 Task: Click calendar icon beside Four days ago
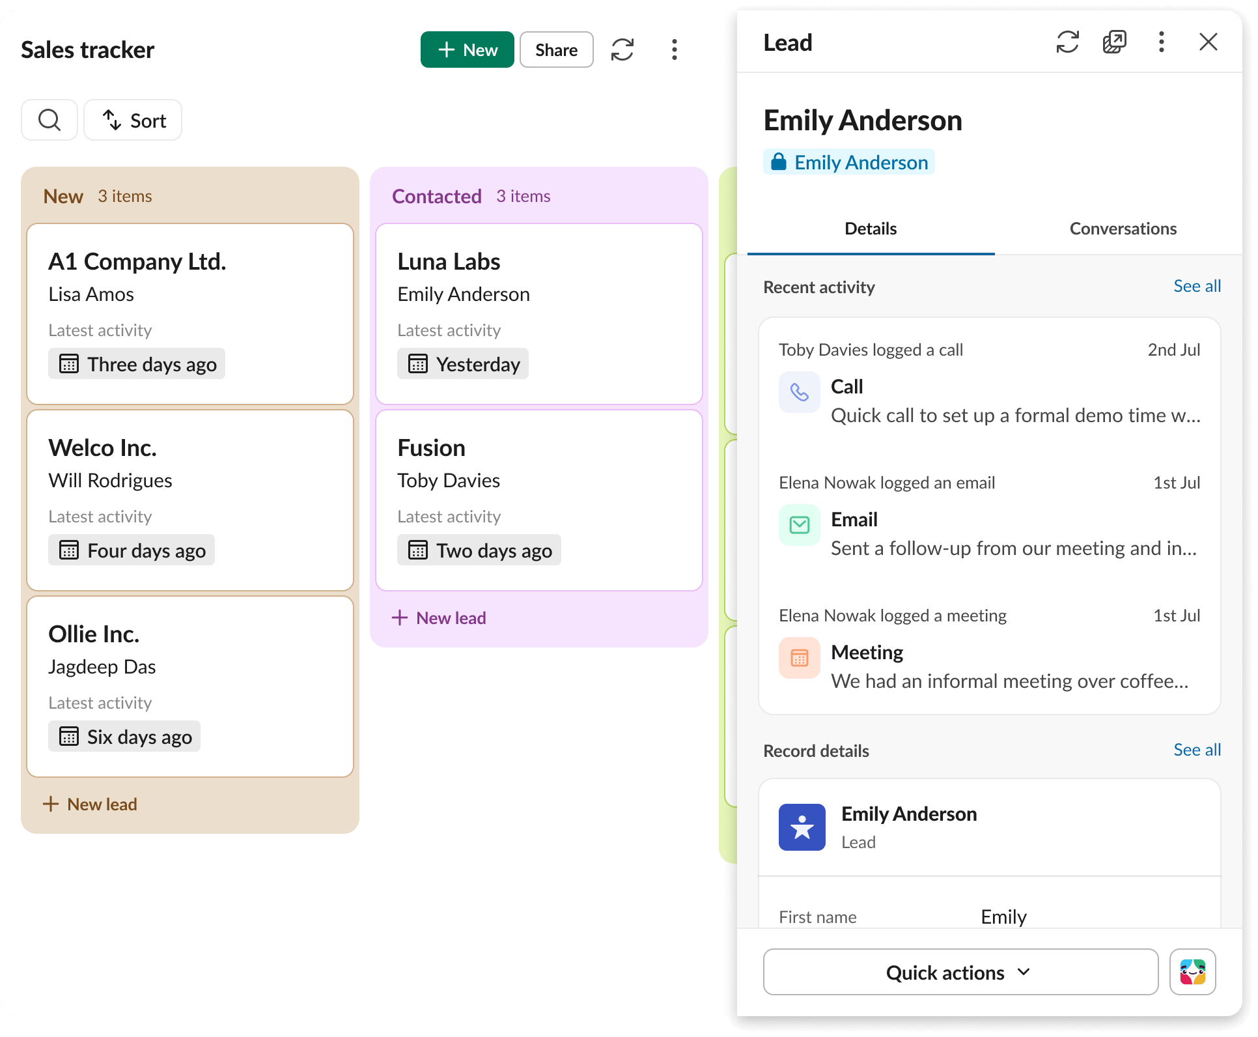pyautogui.click(x=69, y=550)
